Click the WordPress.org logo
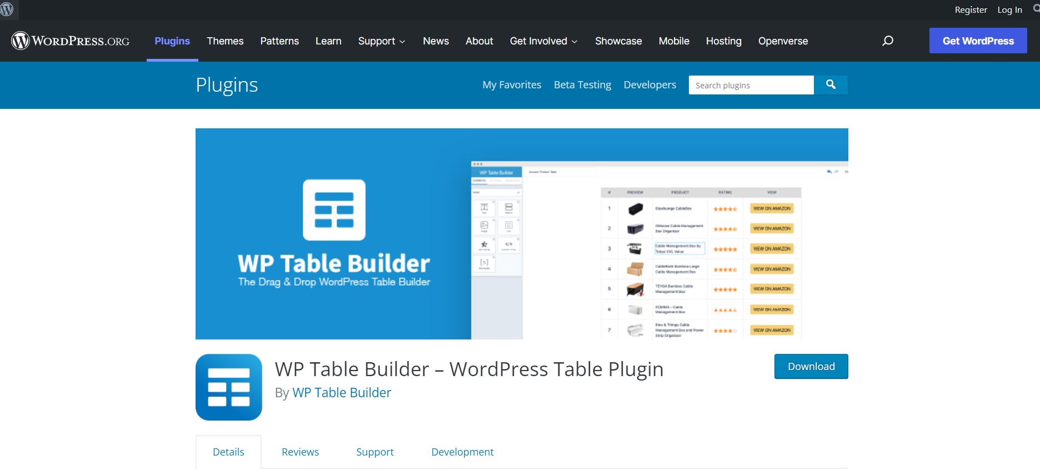This screenshot has width=1040, height=470. click(71, 41)
